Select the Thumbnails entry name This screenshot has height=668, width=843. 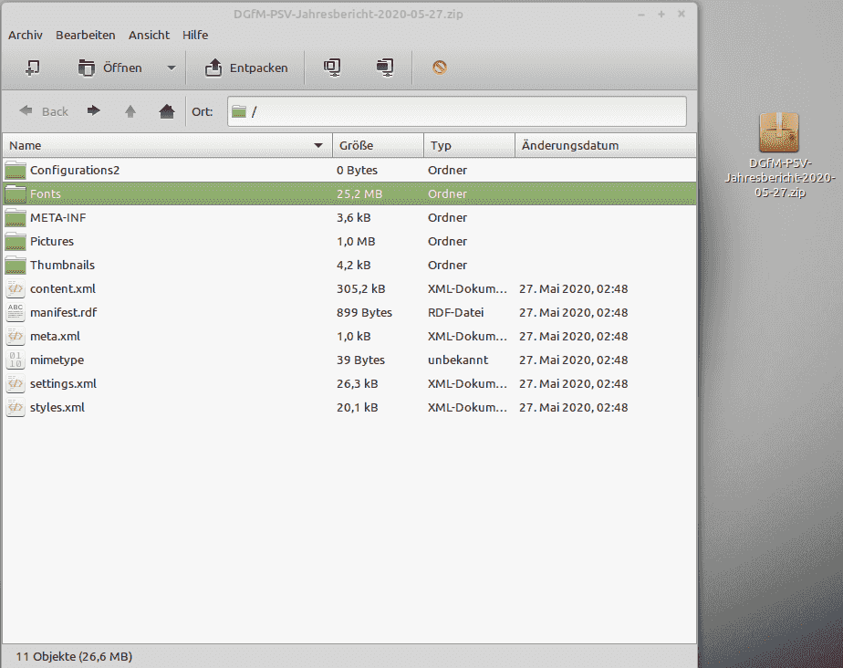[62, 265]
